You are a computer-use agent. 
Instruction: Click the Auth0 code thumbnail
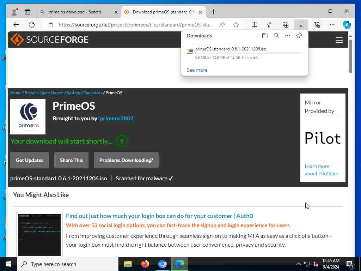[x=39, y=234]
